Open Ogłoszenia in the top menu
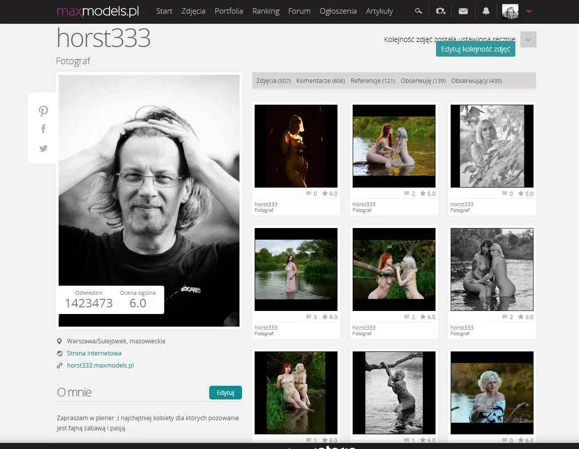The width and height of the screenshot is (579, 449). 338,11
